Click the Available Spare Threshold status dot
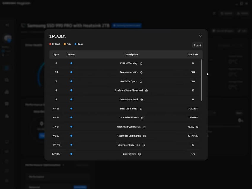The height and width of the screenshot is (189, 252). point(71,90)
